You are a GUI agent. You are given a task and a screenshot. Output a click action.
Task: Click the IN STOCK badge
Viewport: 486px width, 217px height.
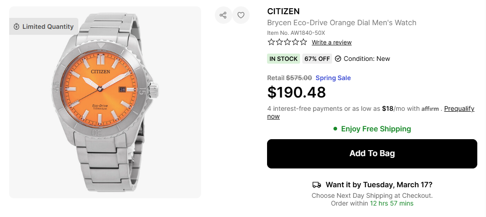(x=284, y=59)
